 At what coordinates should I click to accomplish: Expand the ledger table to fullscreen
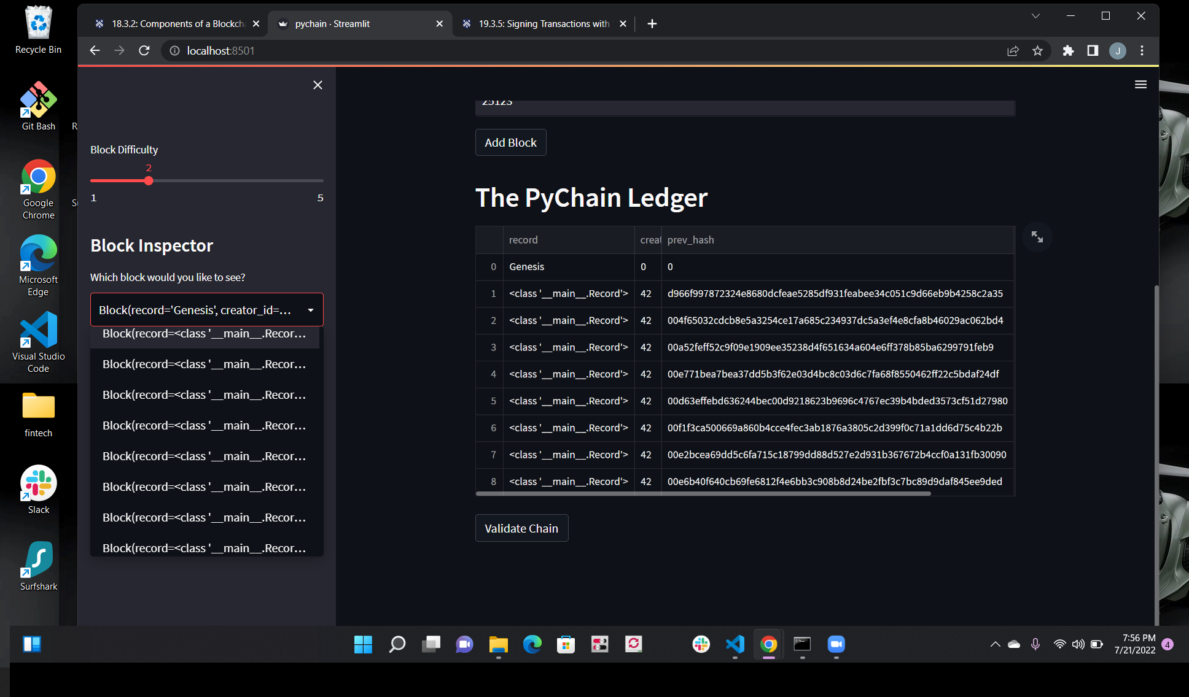(x=1037, y=237)
